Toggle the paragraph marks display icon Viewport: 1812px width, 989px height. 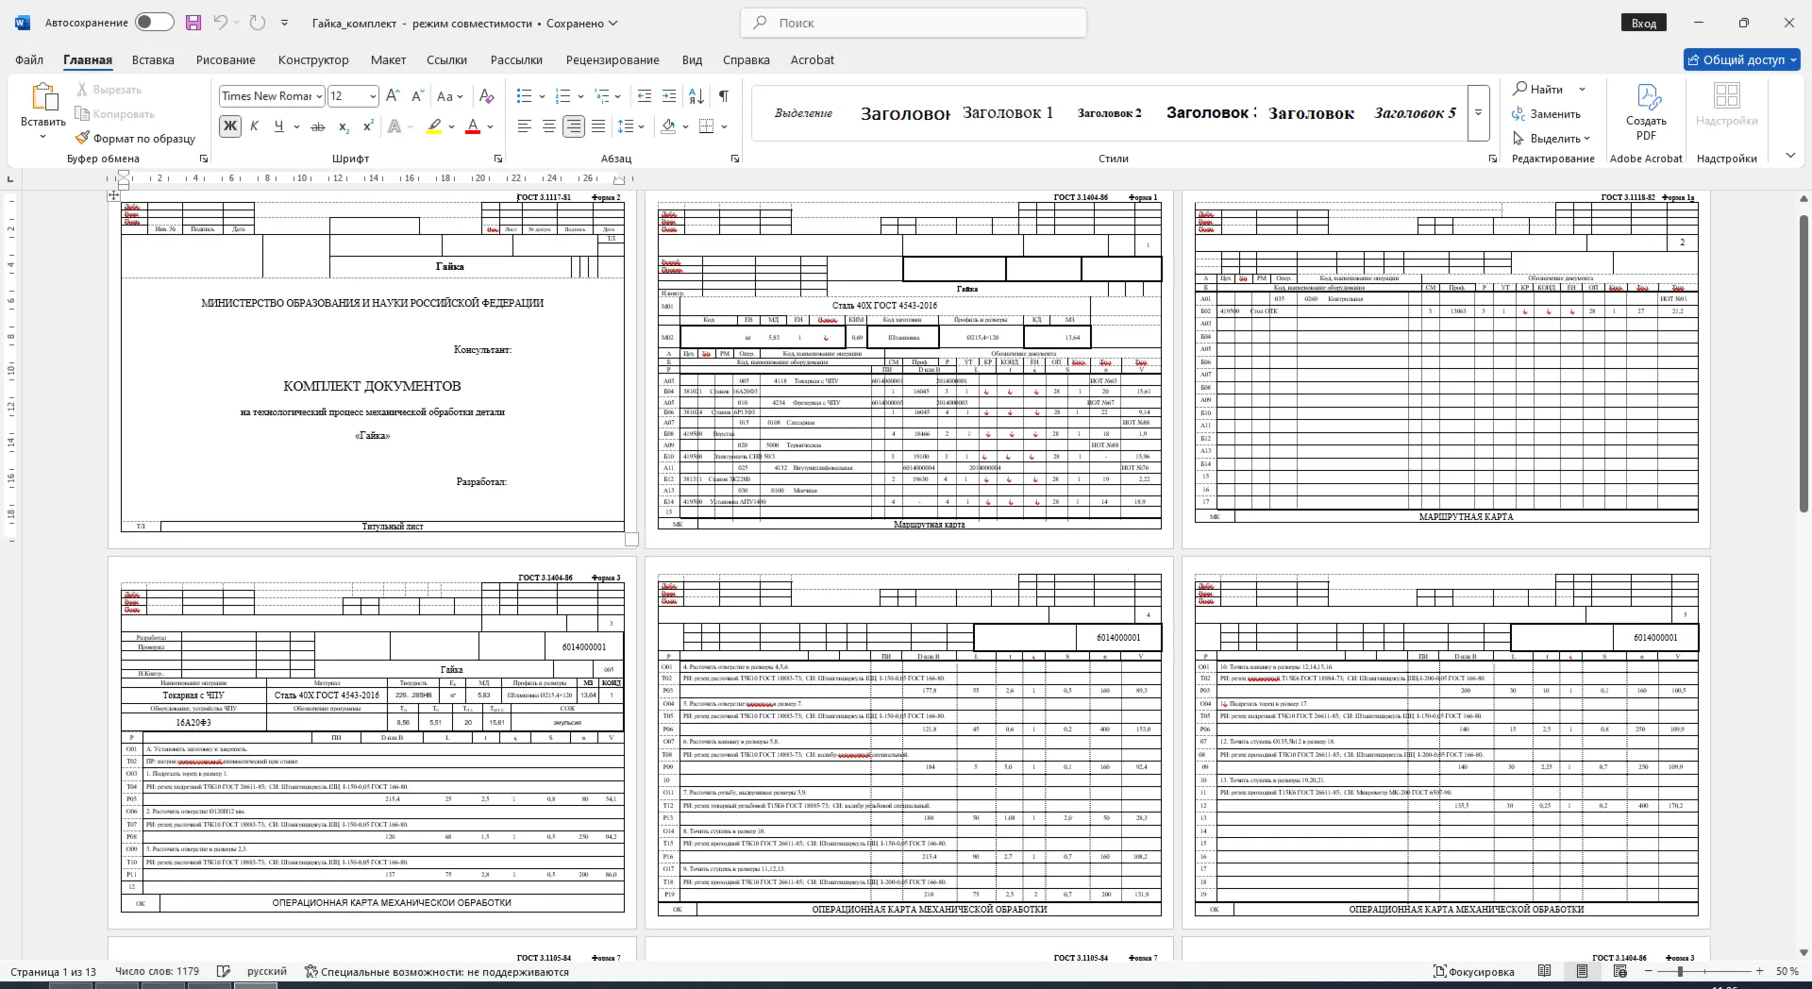click(x=723, y=95)
